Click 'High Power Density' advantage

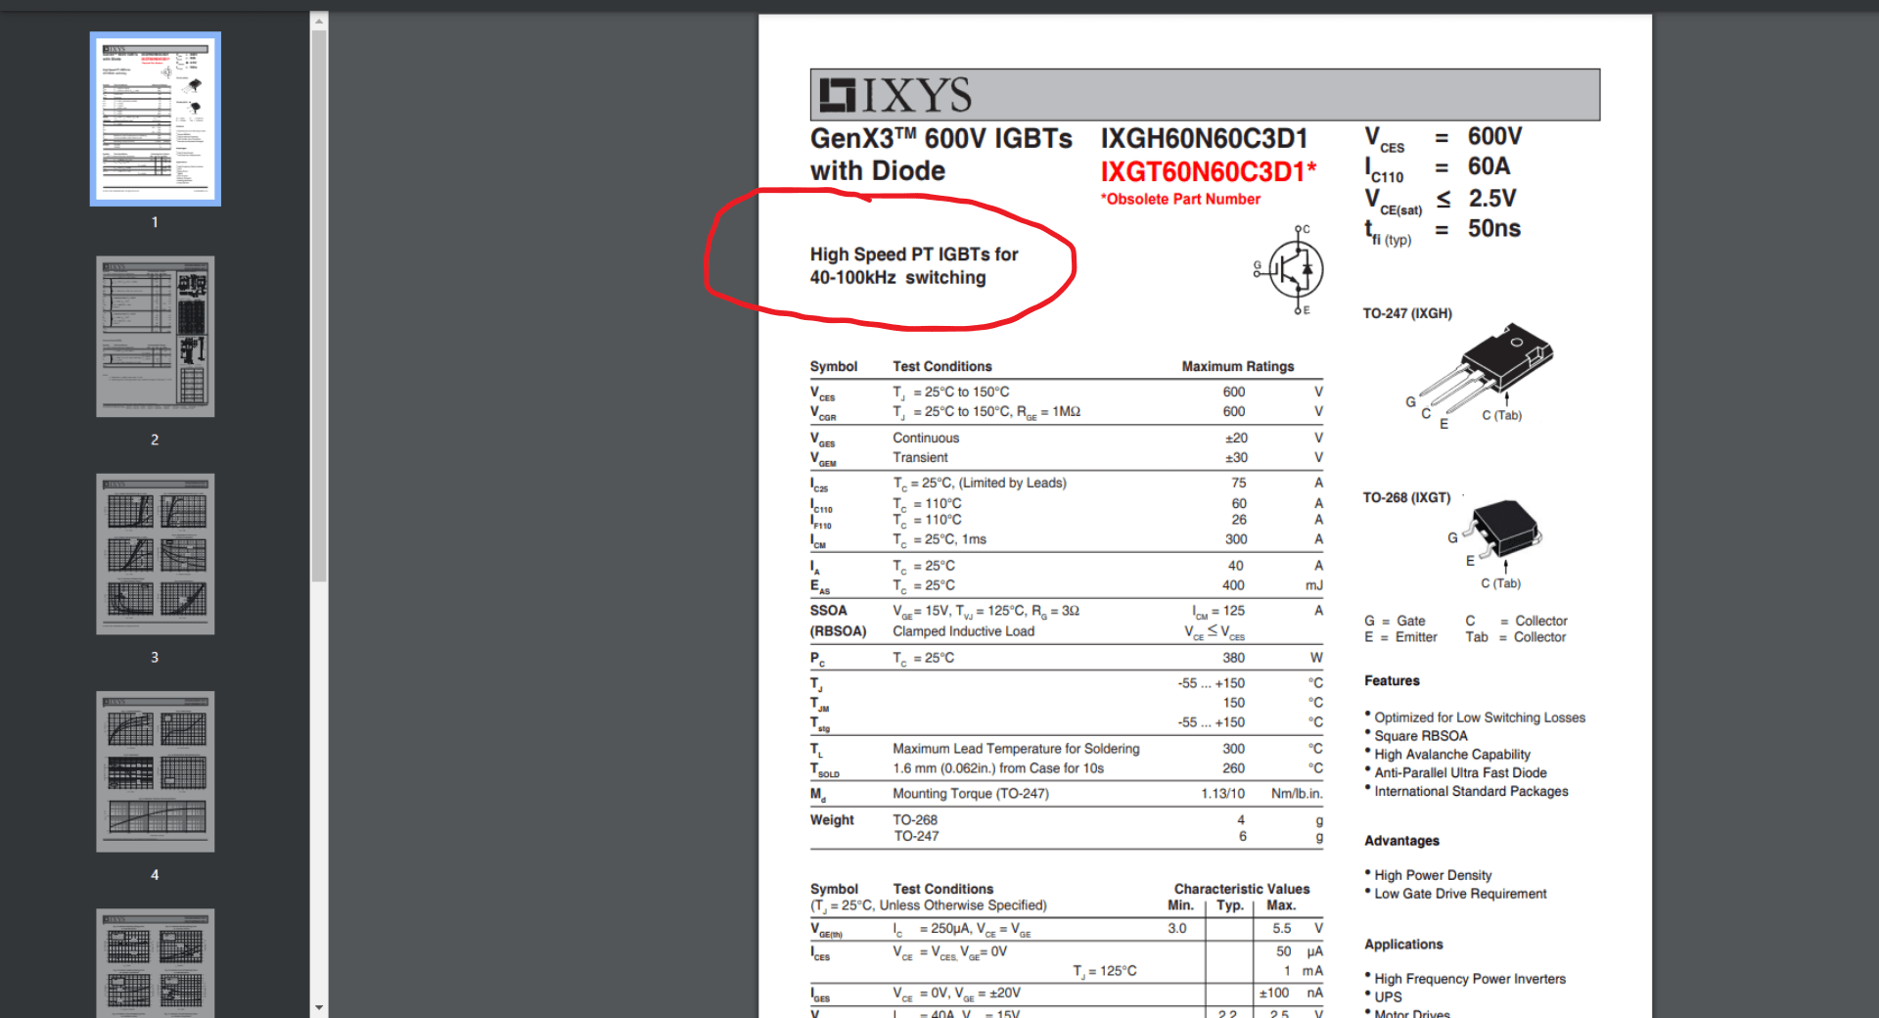coord(1433,875)
